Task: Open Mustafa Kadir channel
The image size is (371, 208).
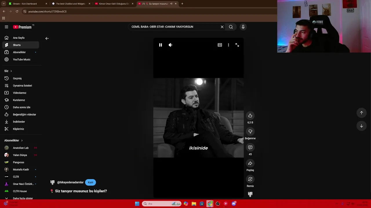Action: coord(21,170)
